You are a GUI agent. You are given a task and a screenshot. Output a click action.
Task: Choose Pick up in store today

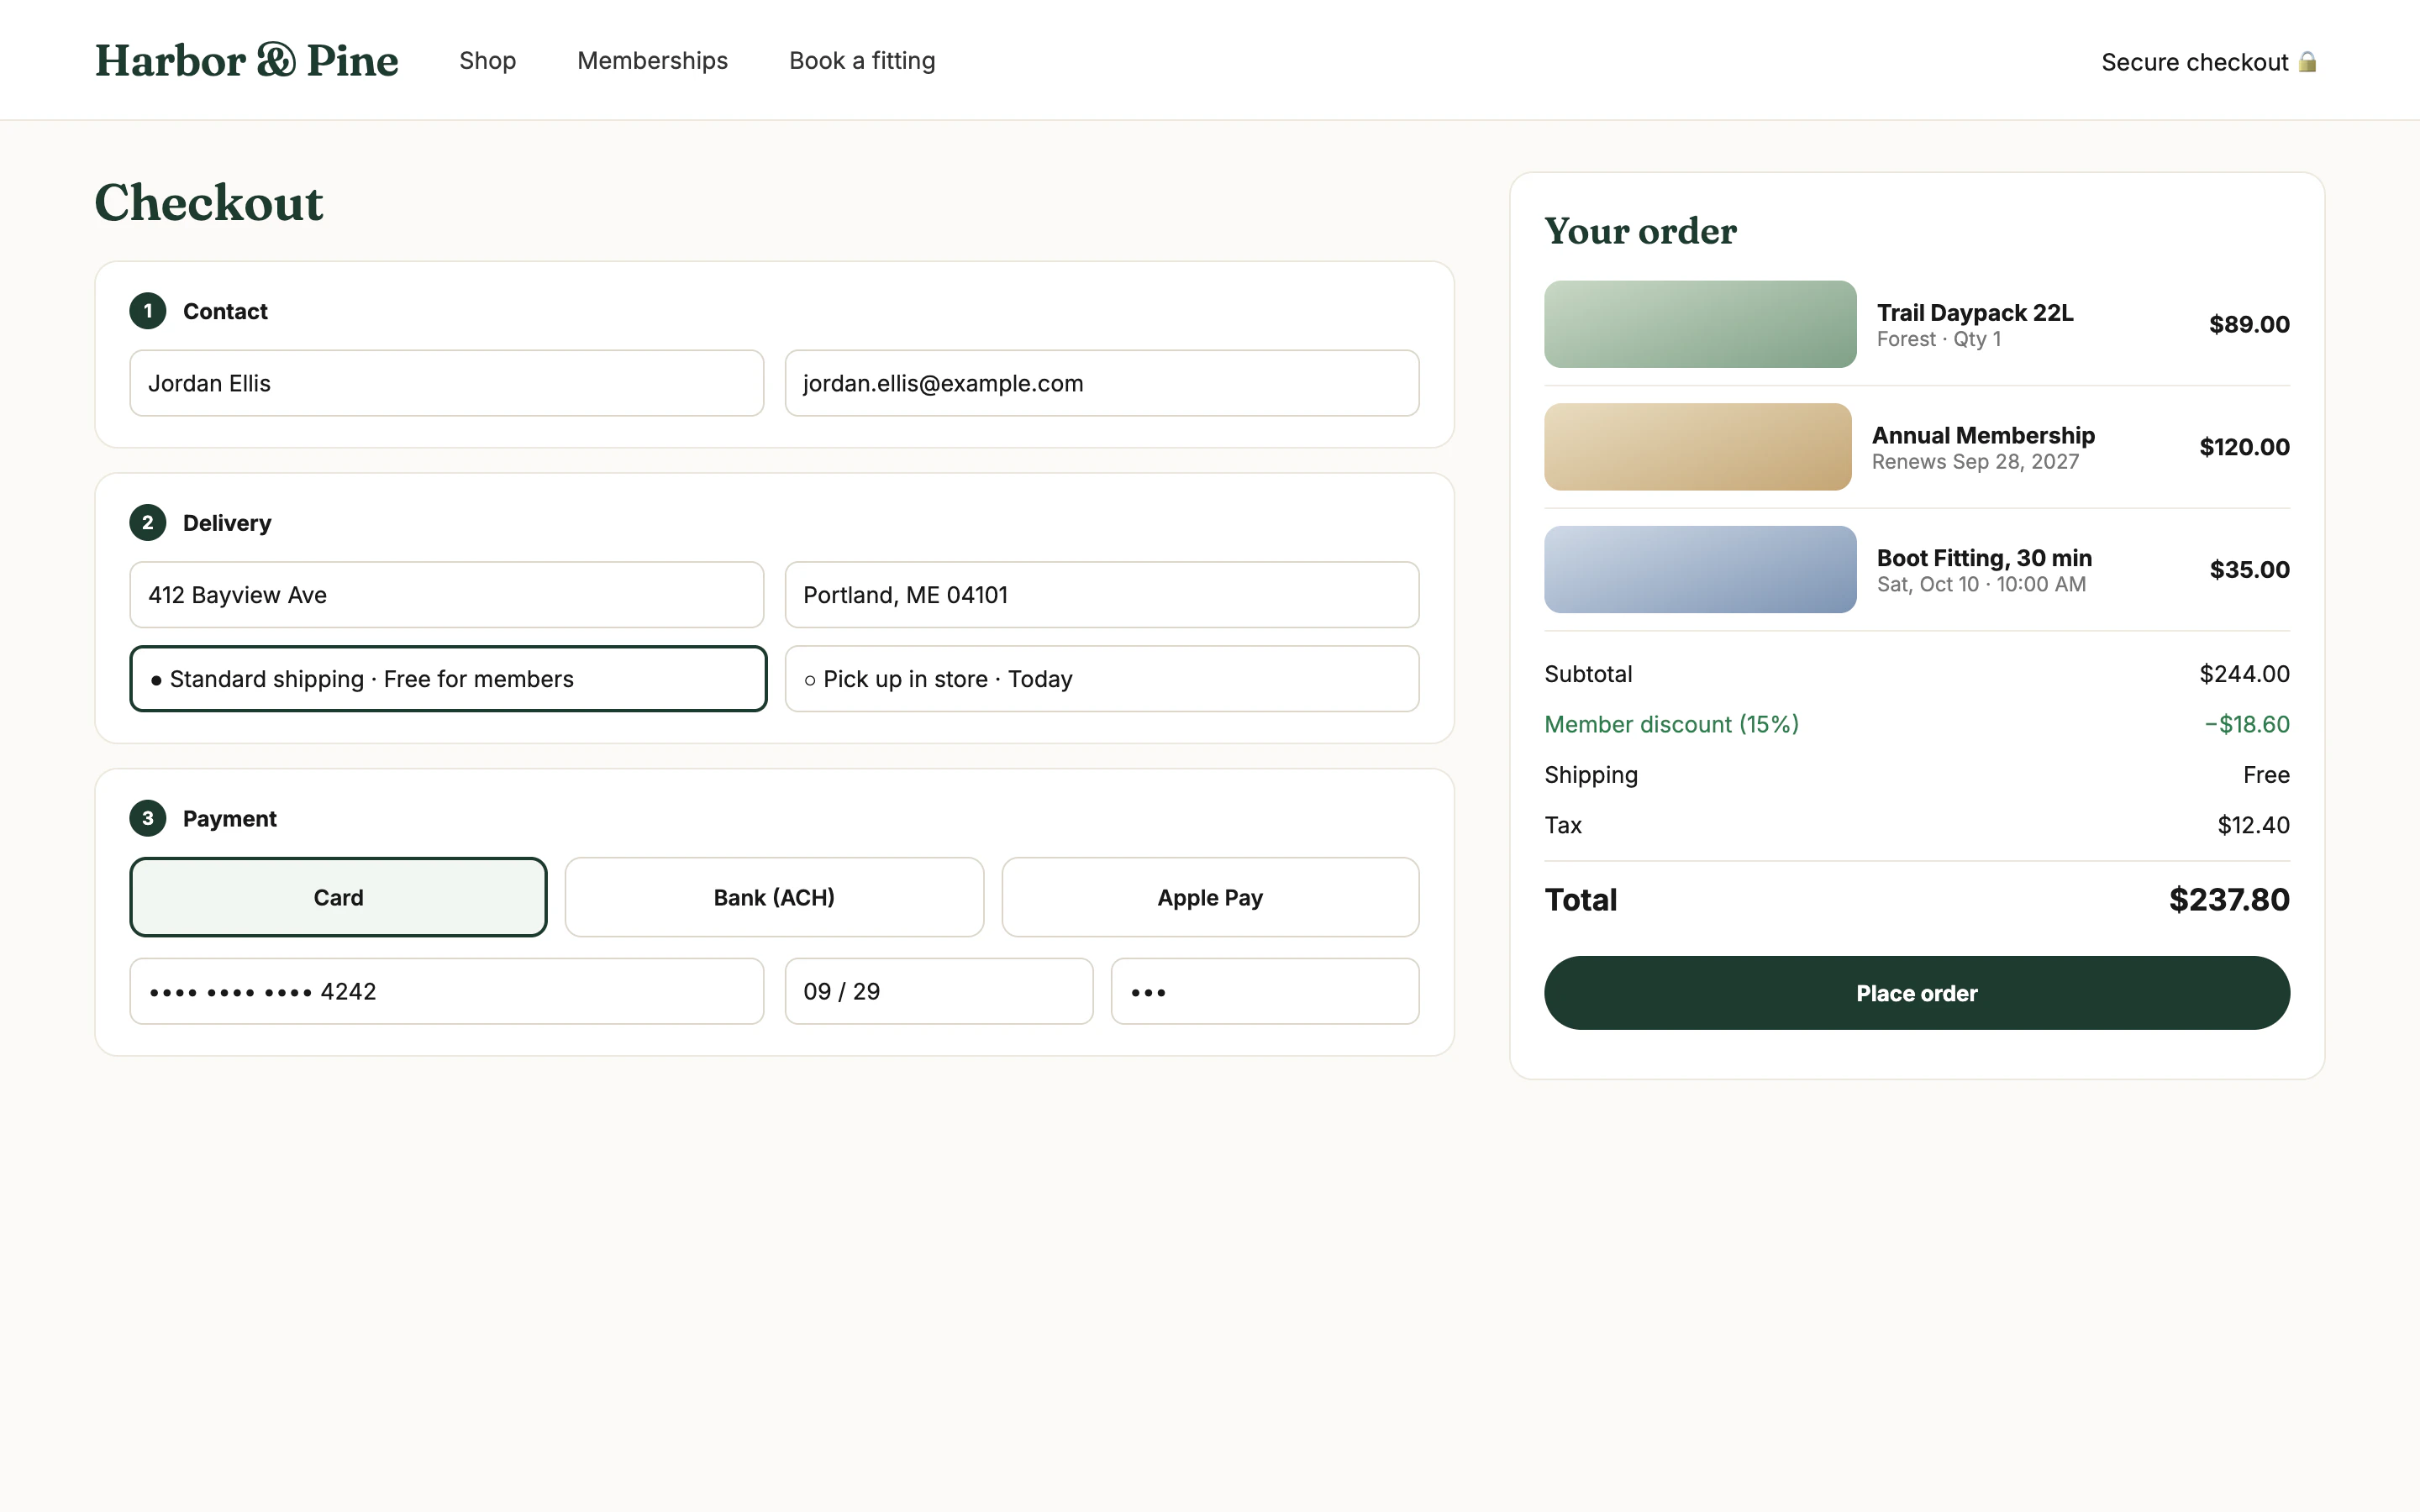(x=1102, y=679)
